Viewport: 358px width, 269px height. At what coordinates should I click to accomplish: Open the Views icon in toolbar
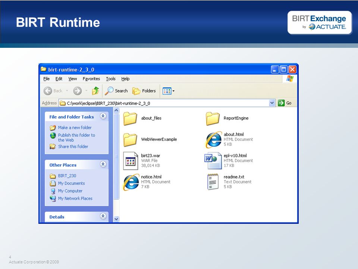pyautogui.click(x=167, y=91)
